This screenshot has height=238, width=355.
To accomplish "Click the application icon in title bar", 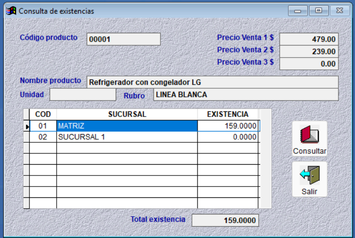I will pyautogui.click(x=11, y=10).
